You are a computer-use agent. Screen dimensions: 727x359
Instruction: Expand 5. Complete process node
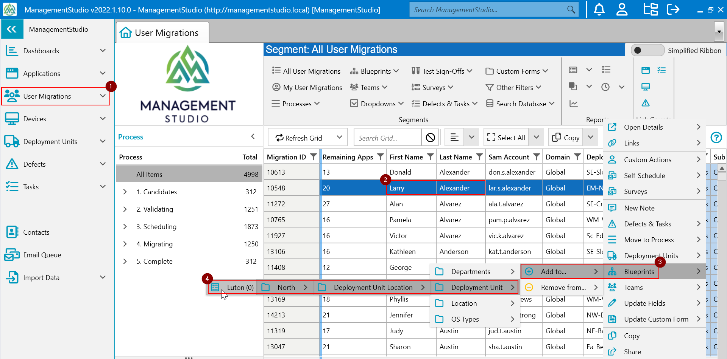click(x=125, y=262)
